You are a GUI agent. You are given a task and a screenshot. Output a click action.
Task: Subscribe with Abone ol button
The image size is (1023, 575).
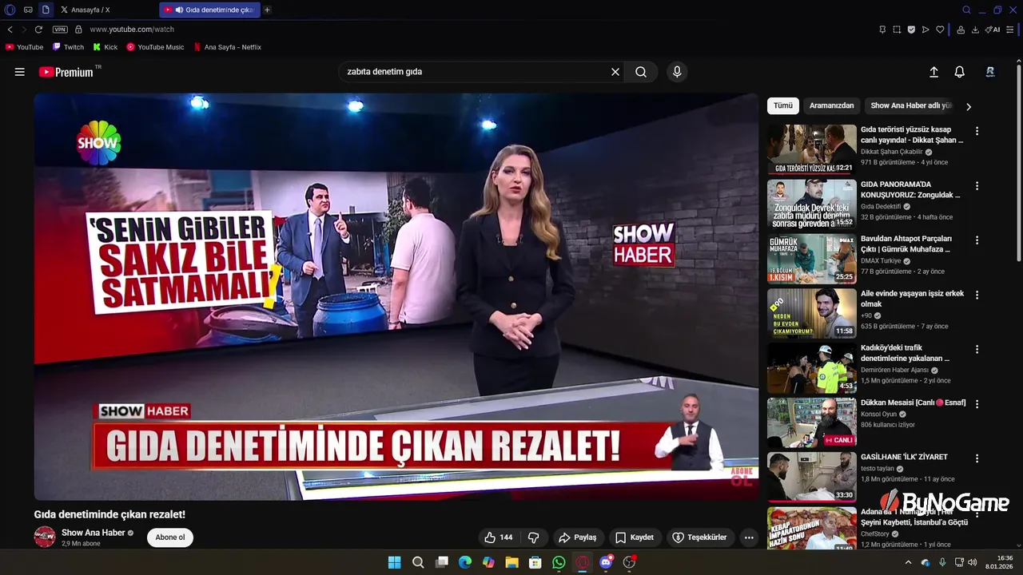169,537
